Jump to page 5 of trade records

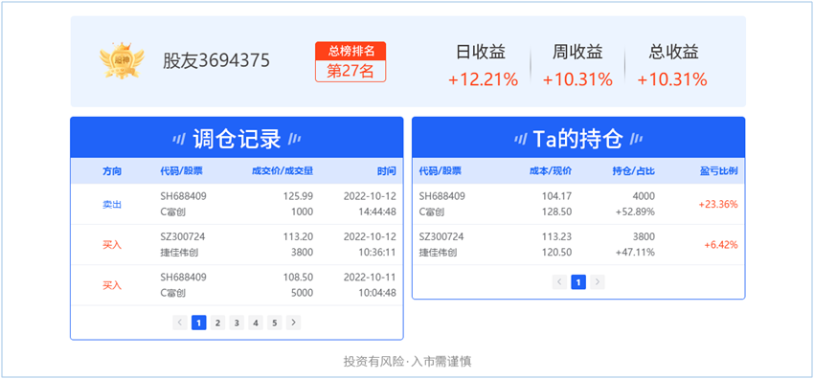click(x=275, y=323)
